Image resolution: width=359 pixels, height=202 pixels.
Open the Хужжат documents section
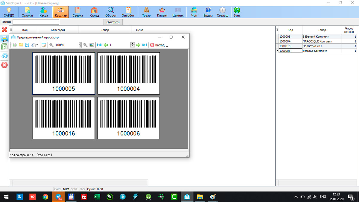[x=28, y=12]
